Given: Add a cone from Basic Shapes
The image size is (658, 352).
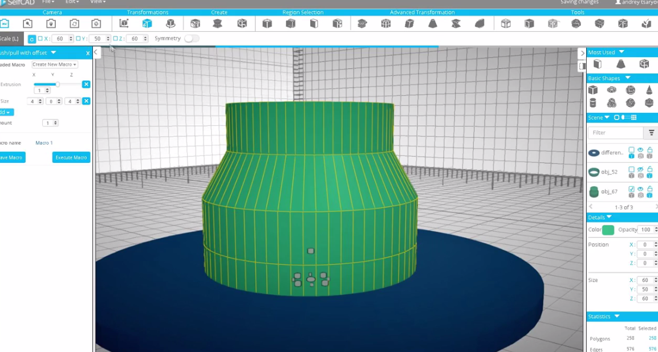Looking at the screenshot, I should pos(649,89).
